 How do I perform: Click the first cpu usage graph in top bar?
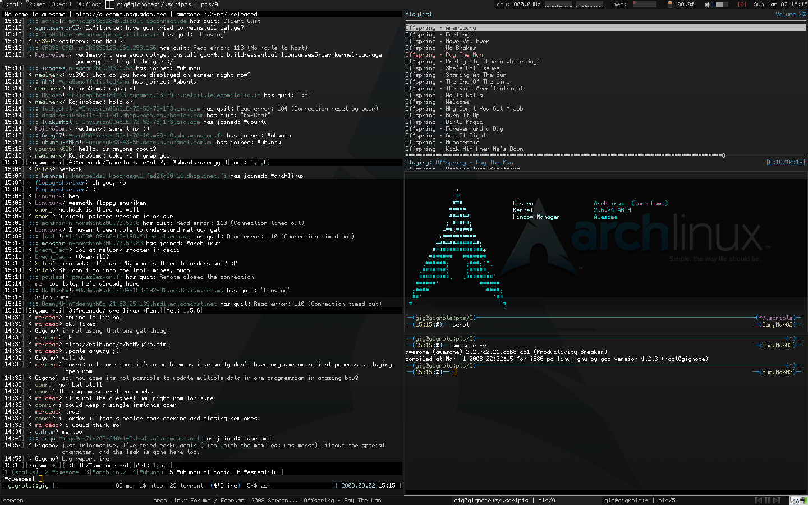click(x=558, y=4)
